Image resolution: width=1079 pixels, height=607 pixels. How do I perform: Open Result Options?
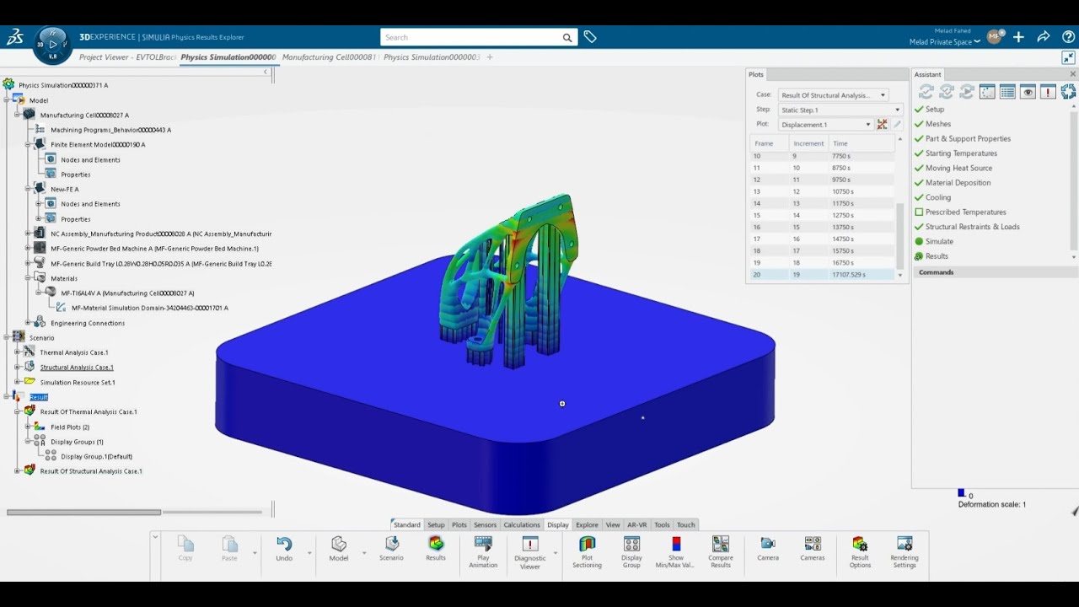860,552
